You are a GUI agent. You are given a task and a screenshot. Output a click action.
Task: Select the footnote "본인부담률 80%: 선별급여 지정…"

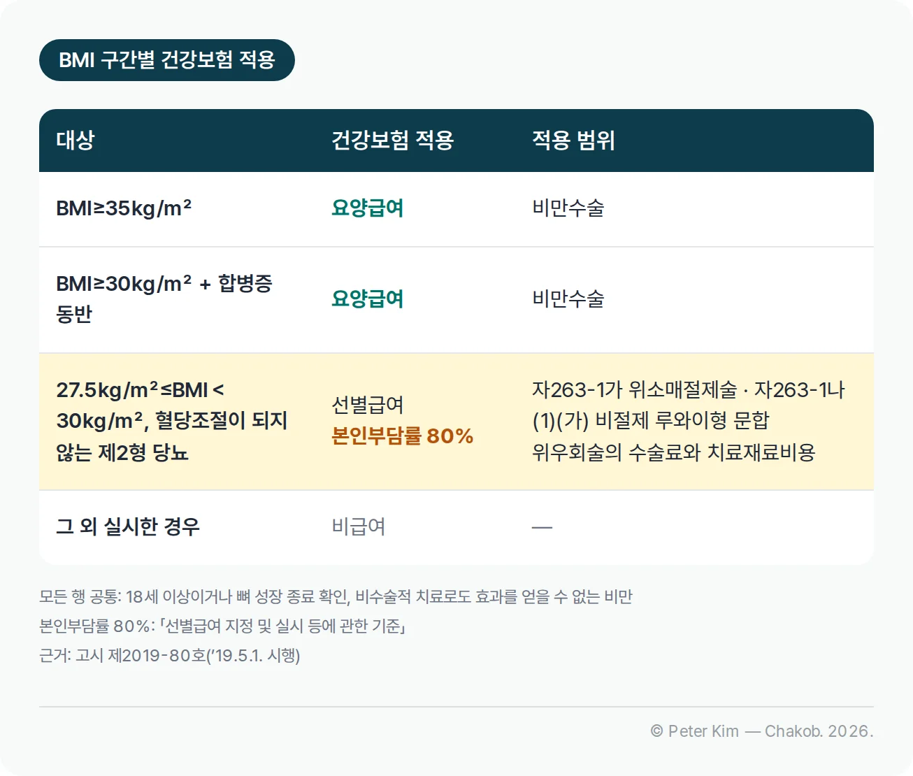[222, 626]
